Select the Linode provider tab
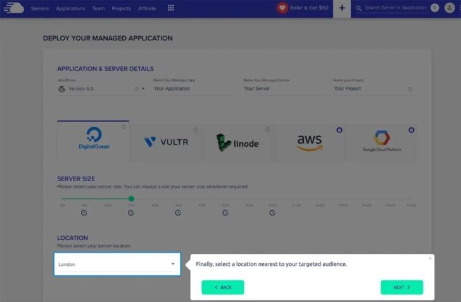The height and width of the screenshot is (302, 461). (x=238, y=142)
